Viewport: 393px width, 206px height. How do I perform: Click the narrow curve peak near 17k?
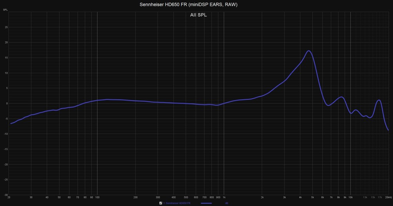click(x=379, y=100)
